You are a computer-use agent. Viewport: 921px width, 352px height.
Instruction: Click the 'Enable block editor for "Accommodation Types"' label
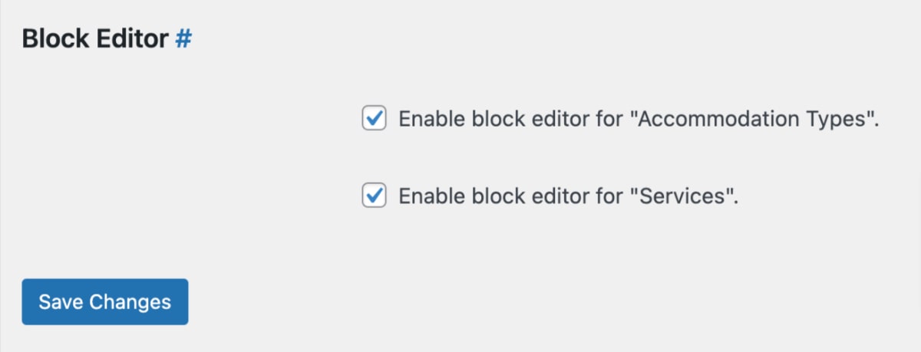(639, 120)
